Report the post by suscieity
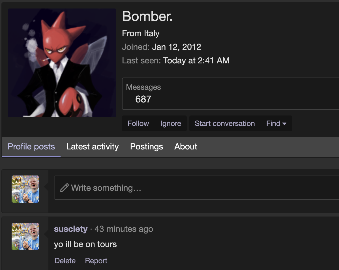 96,261
